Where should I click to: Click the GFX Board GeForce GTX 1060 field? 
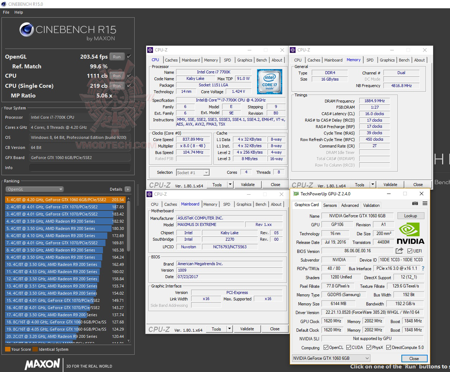pos(80,158)
